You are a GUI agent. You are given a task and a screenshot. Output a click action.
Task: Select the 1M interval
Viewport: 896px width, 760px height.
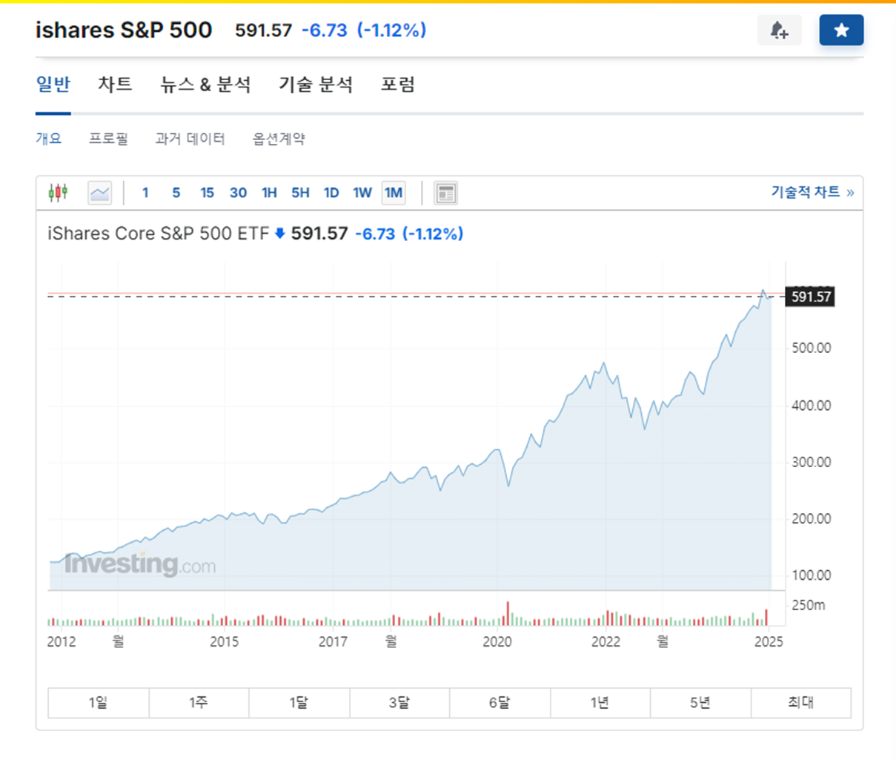(x=394, y=193)
